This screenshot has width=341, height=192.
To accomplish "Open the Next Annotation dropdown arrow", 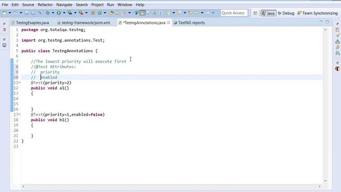I will tap(174, 13).
